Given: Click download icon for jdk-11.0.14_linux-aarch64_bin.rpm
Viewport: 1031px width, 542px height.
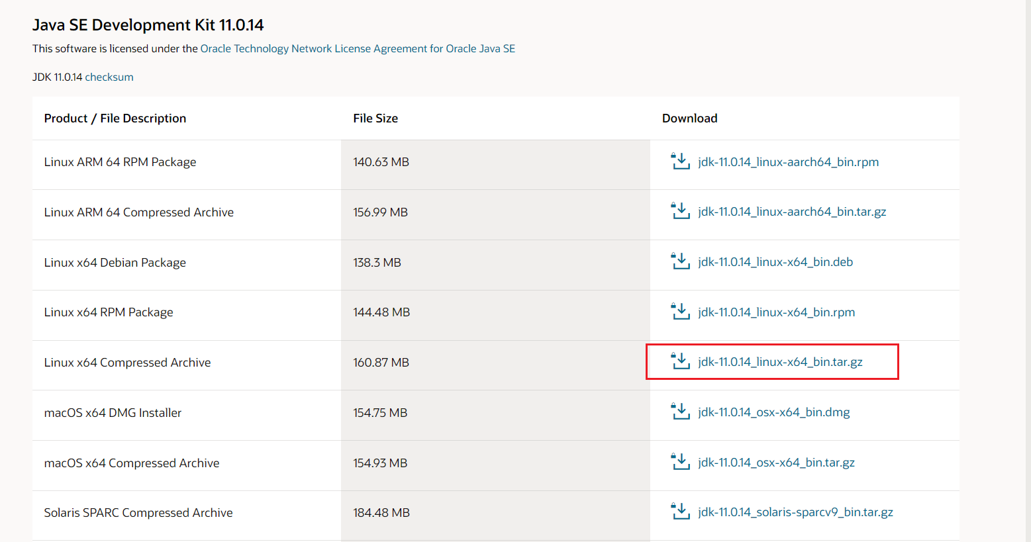Looking at the screenshot, I should 680,161.
